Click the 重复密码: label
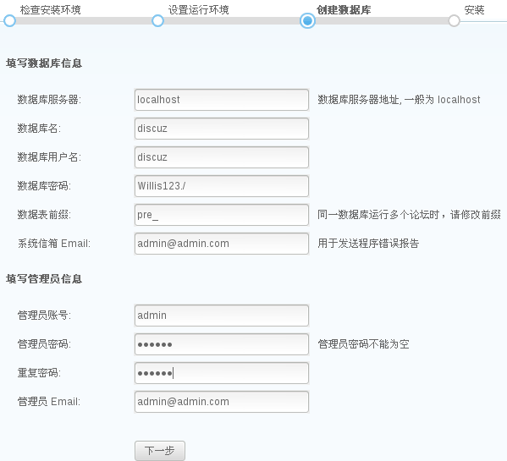Image resolution: width=507 pixels, height=461 pixels. pyautogui.click(x=39, y=373)
